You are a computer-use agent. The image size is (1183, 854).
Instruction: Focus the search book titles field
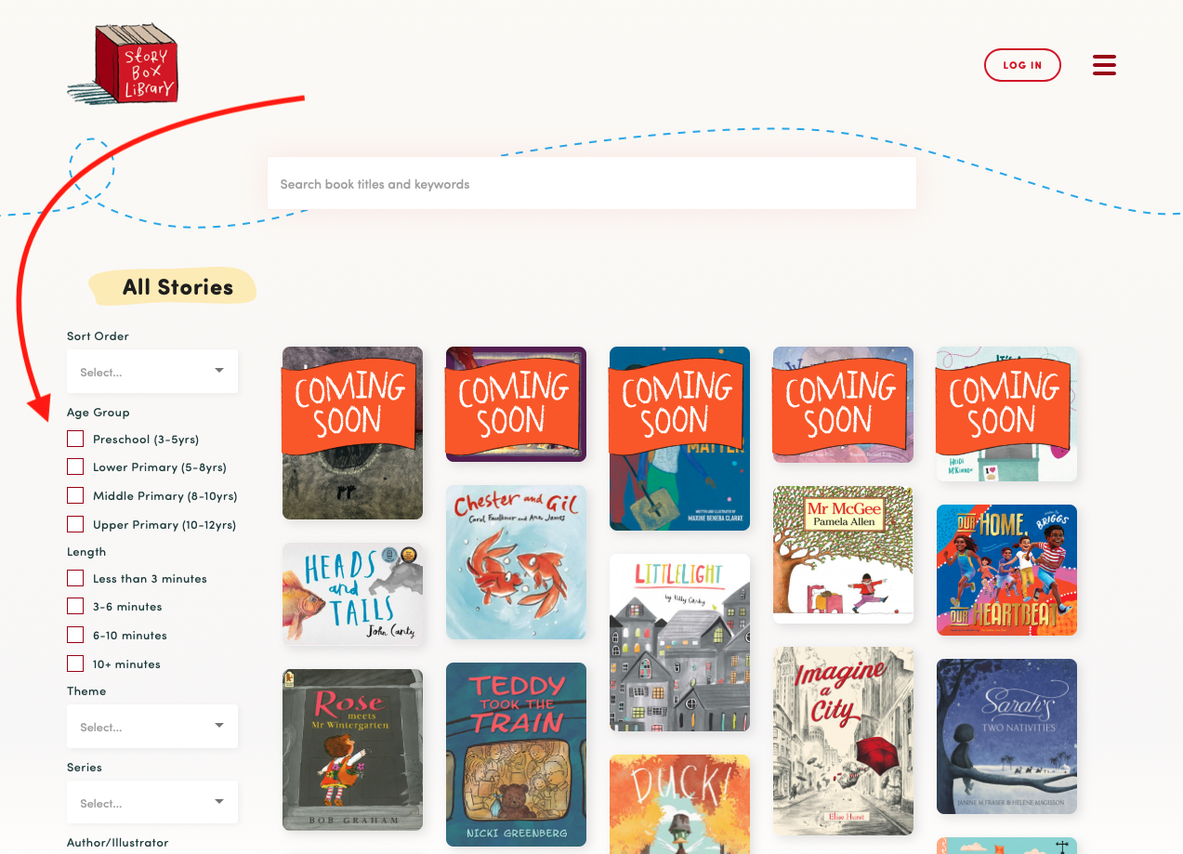[592, 183]
